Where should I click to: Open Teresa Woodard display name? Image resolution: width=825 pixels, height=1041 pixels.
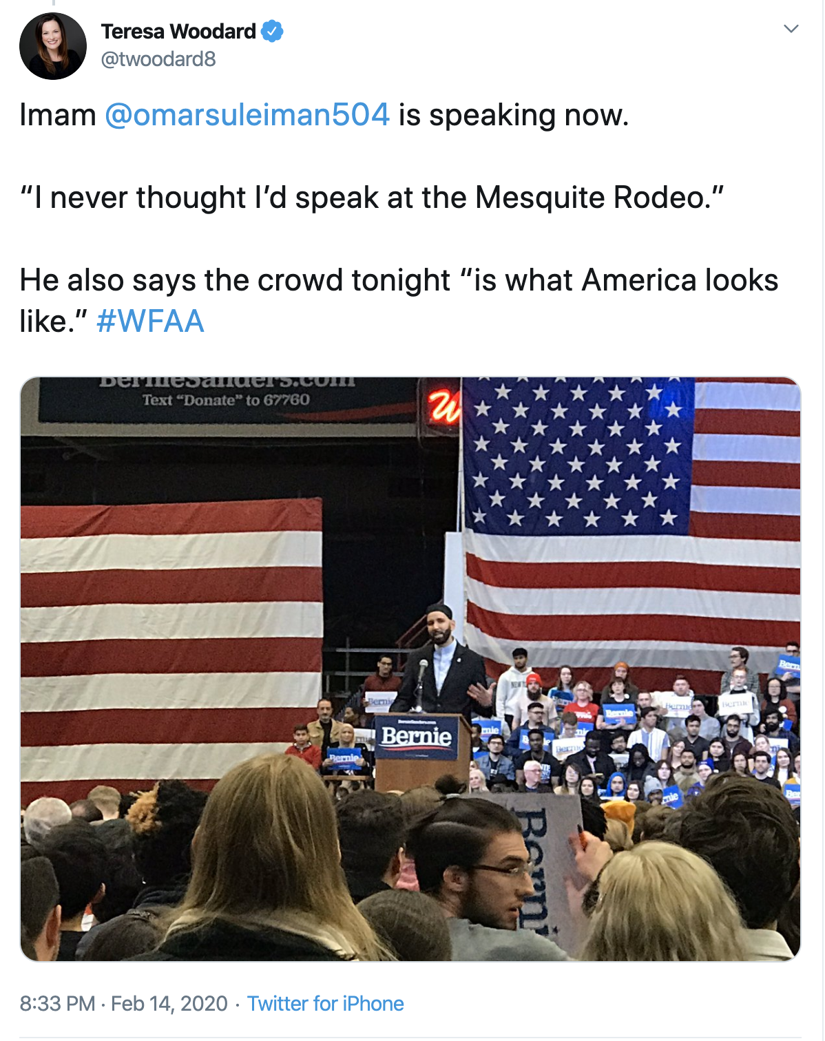click(178, 32)
